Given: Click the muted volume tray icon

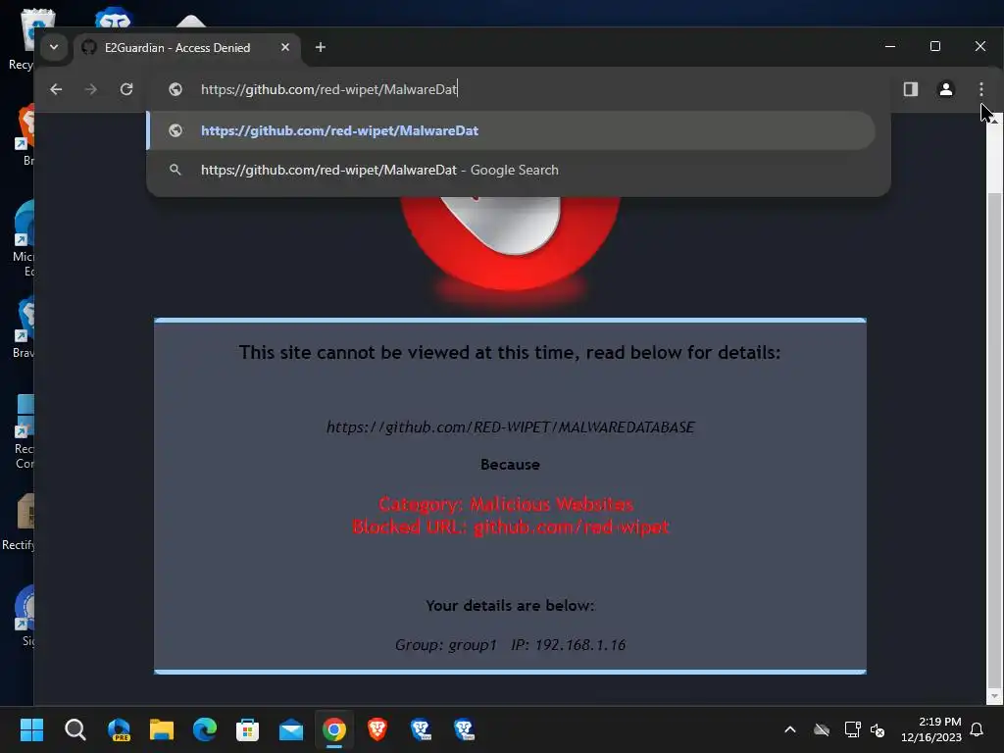Looking at the screenshot, I should 878,729.
